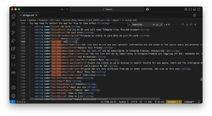Image resolution: width=212 pixels, height=116 pixels.
Task: Open Run and Debug view
Action: click(x=13, y=40)
